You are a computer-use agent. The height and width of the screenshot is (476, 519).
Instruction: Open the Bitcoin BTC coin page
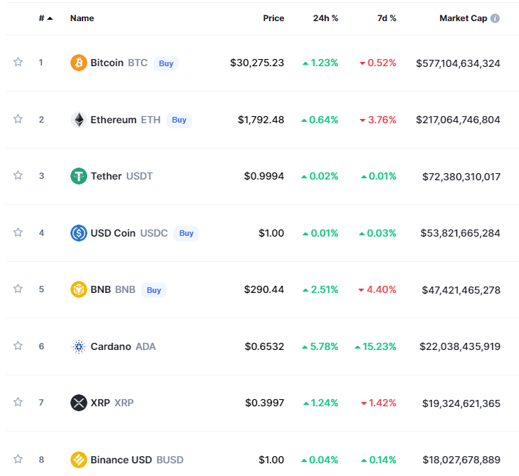click(119, 63)
